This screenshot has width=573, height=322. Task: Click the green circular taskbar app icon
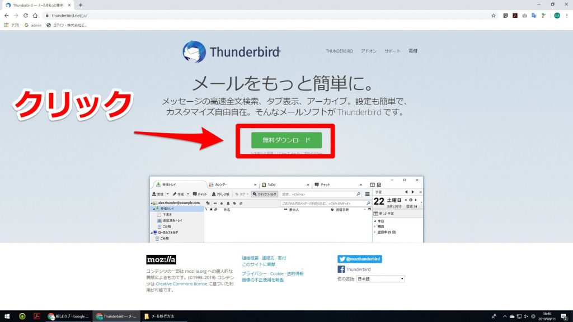[x=22, y=316]
